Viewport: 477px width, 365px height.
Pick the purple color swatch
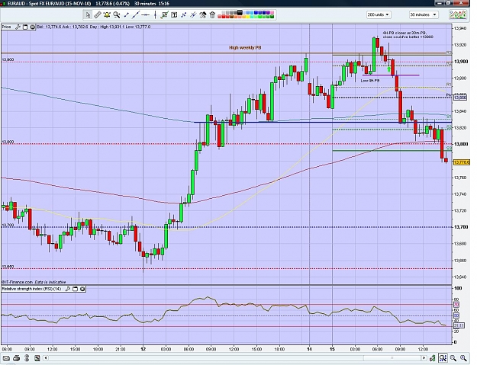point(268,12)
